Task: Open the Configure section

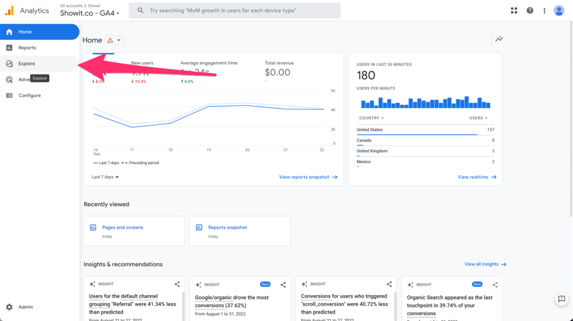Action: (x=29, y=95)
